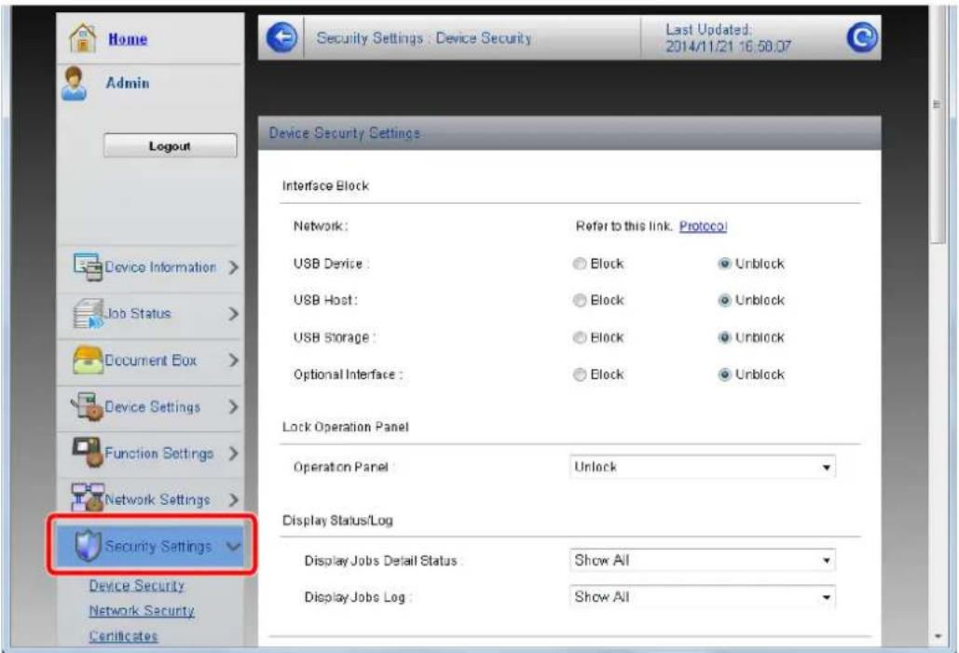Click the Interface Block section heading
The width and height of the screenshot is (959, 653).
click(325, 186)
